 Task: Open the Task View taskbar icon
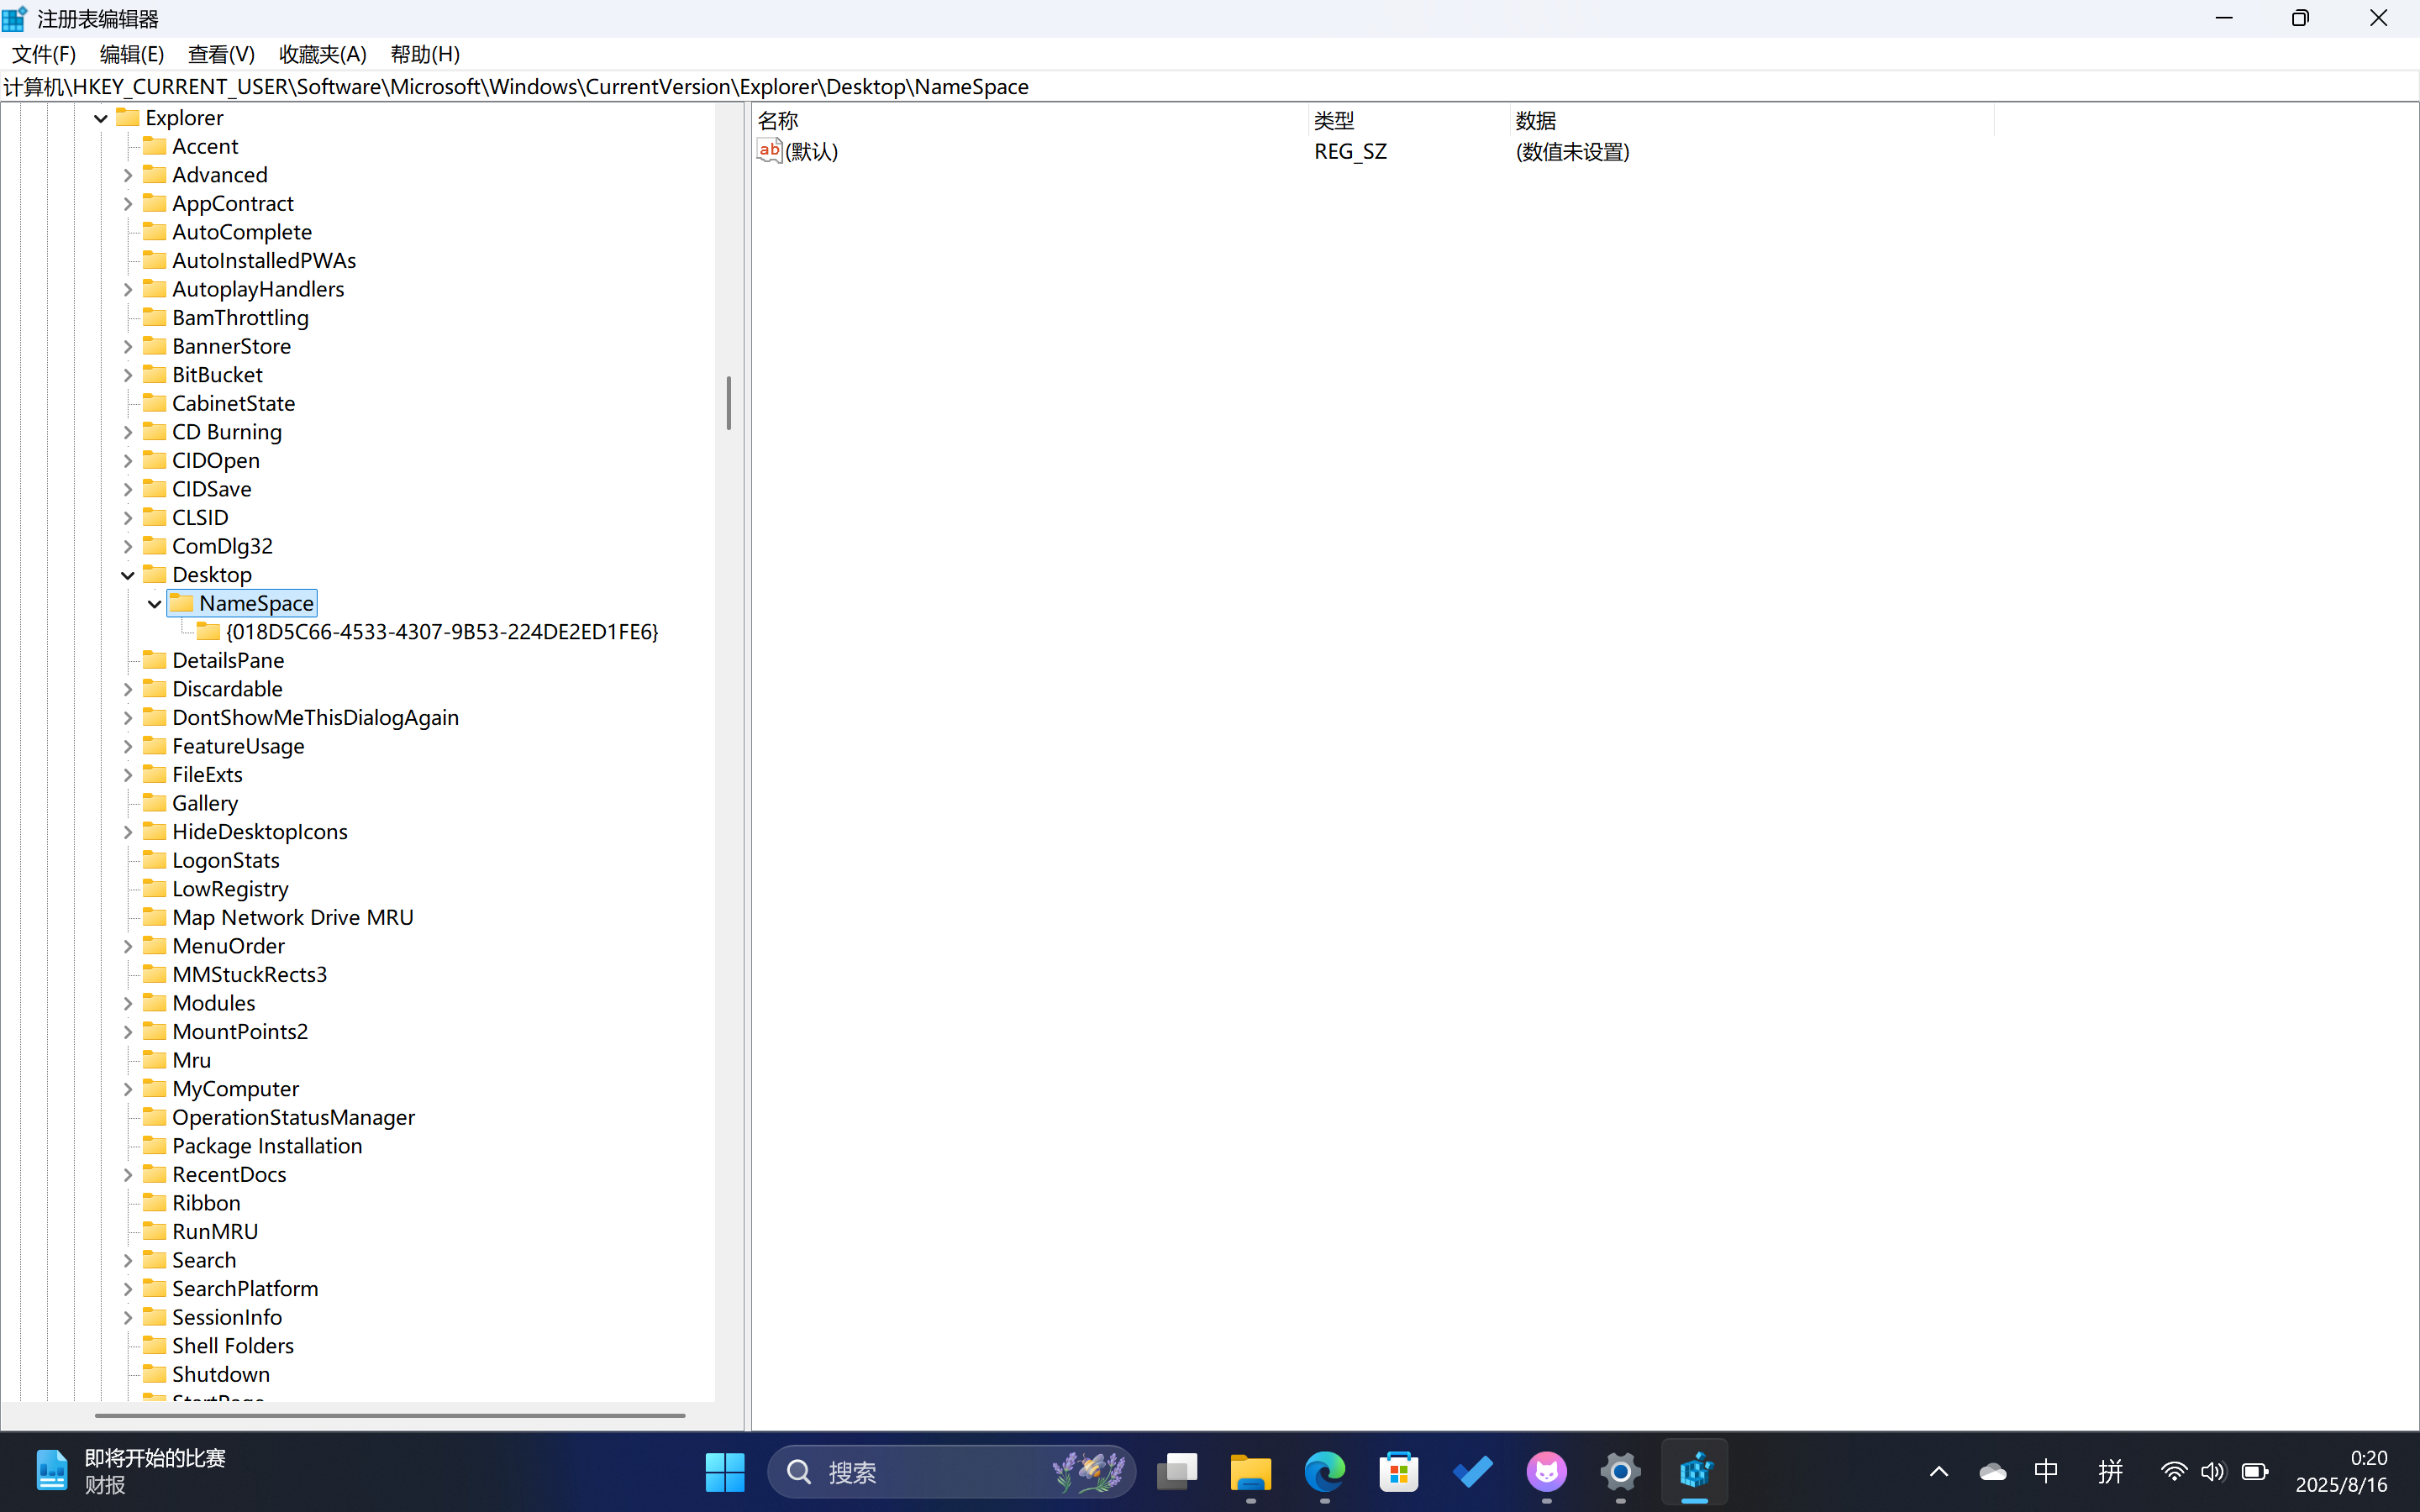coord(1177,1471)
